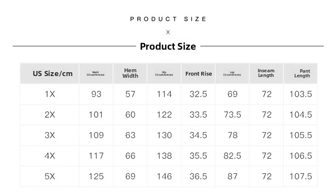
Task: Click the US Size/cm header cell
Action: pyautogui.click(x=50, y=73)
